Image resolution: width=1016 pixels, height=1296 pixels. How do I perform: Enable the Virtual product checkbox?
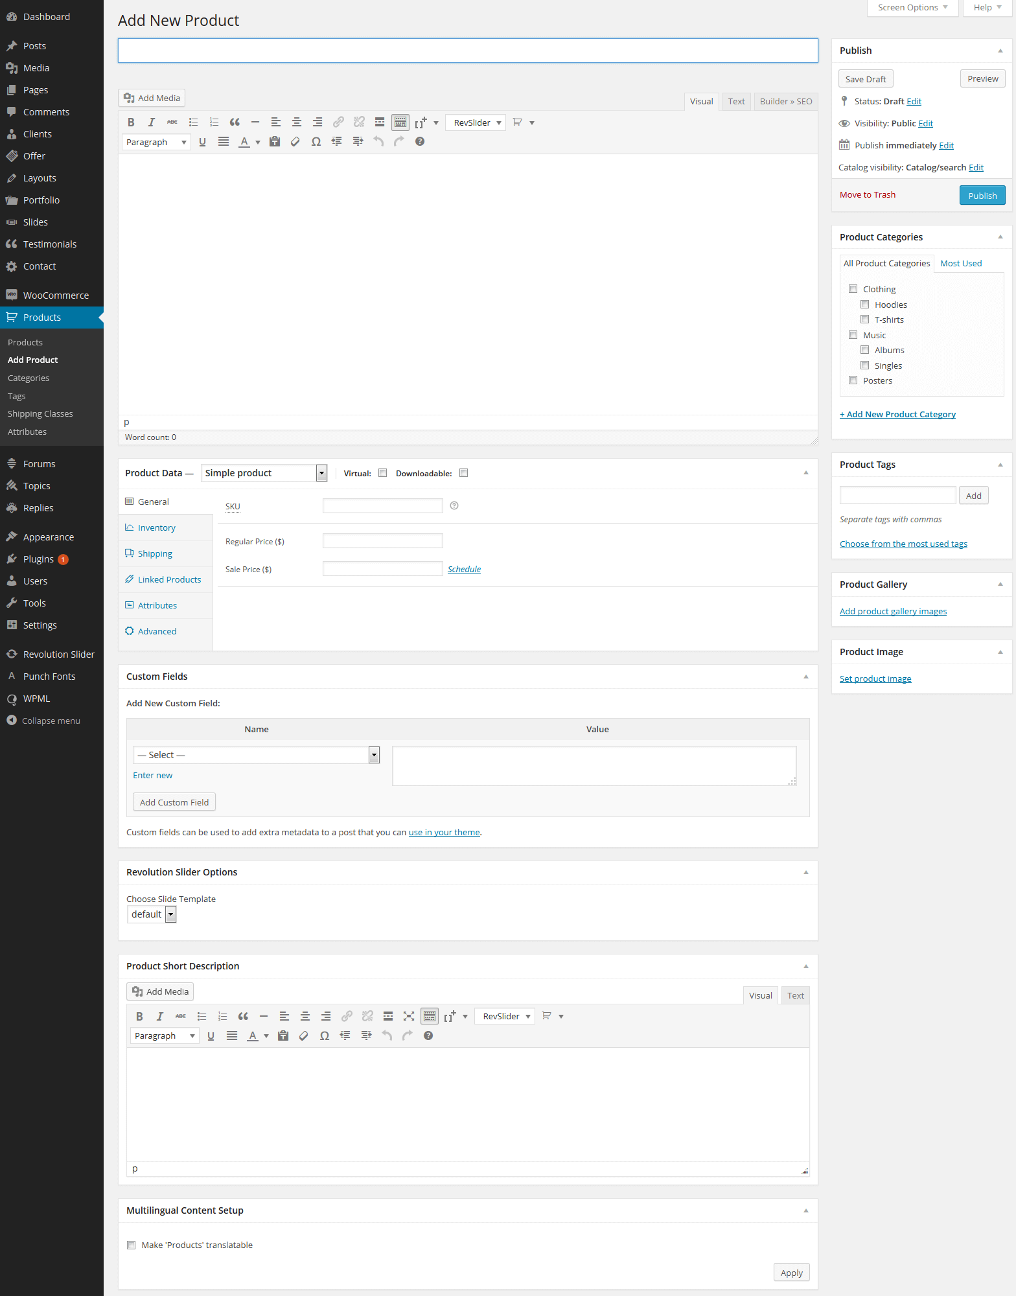tap(383, 473)
